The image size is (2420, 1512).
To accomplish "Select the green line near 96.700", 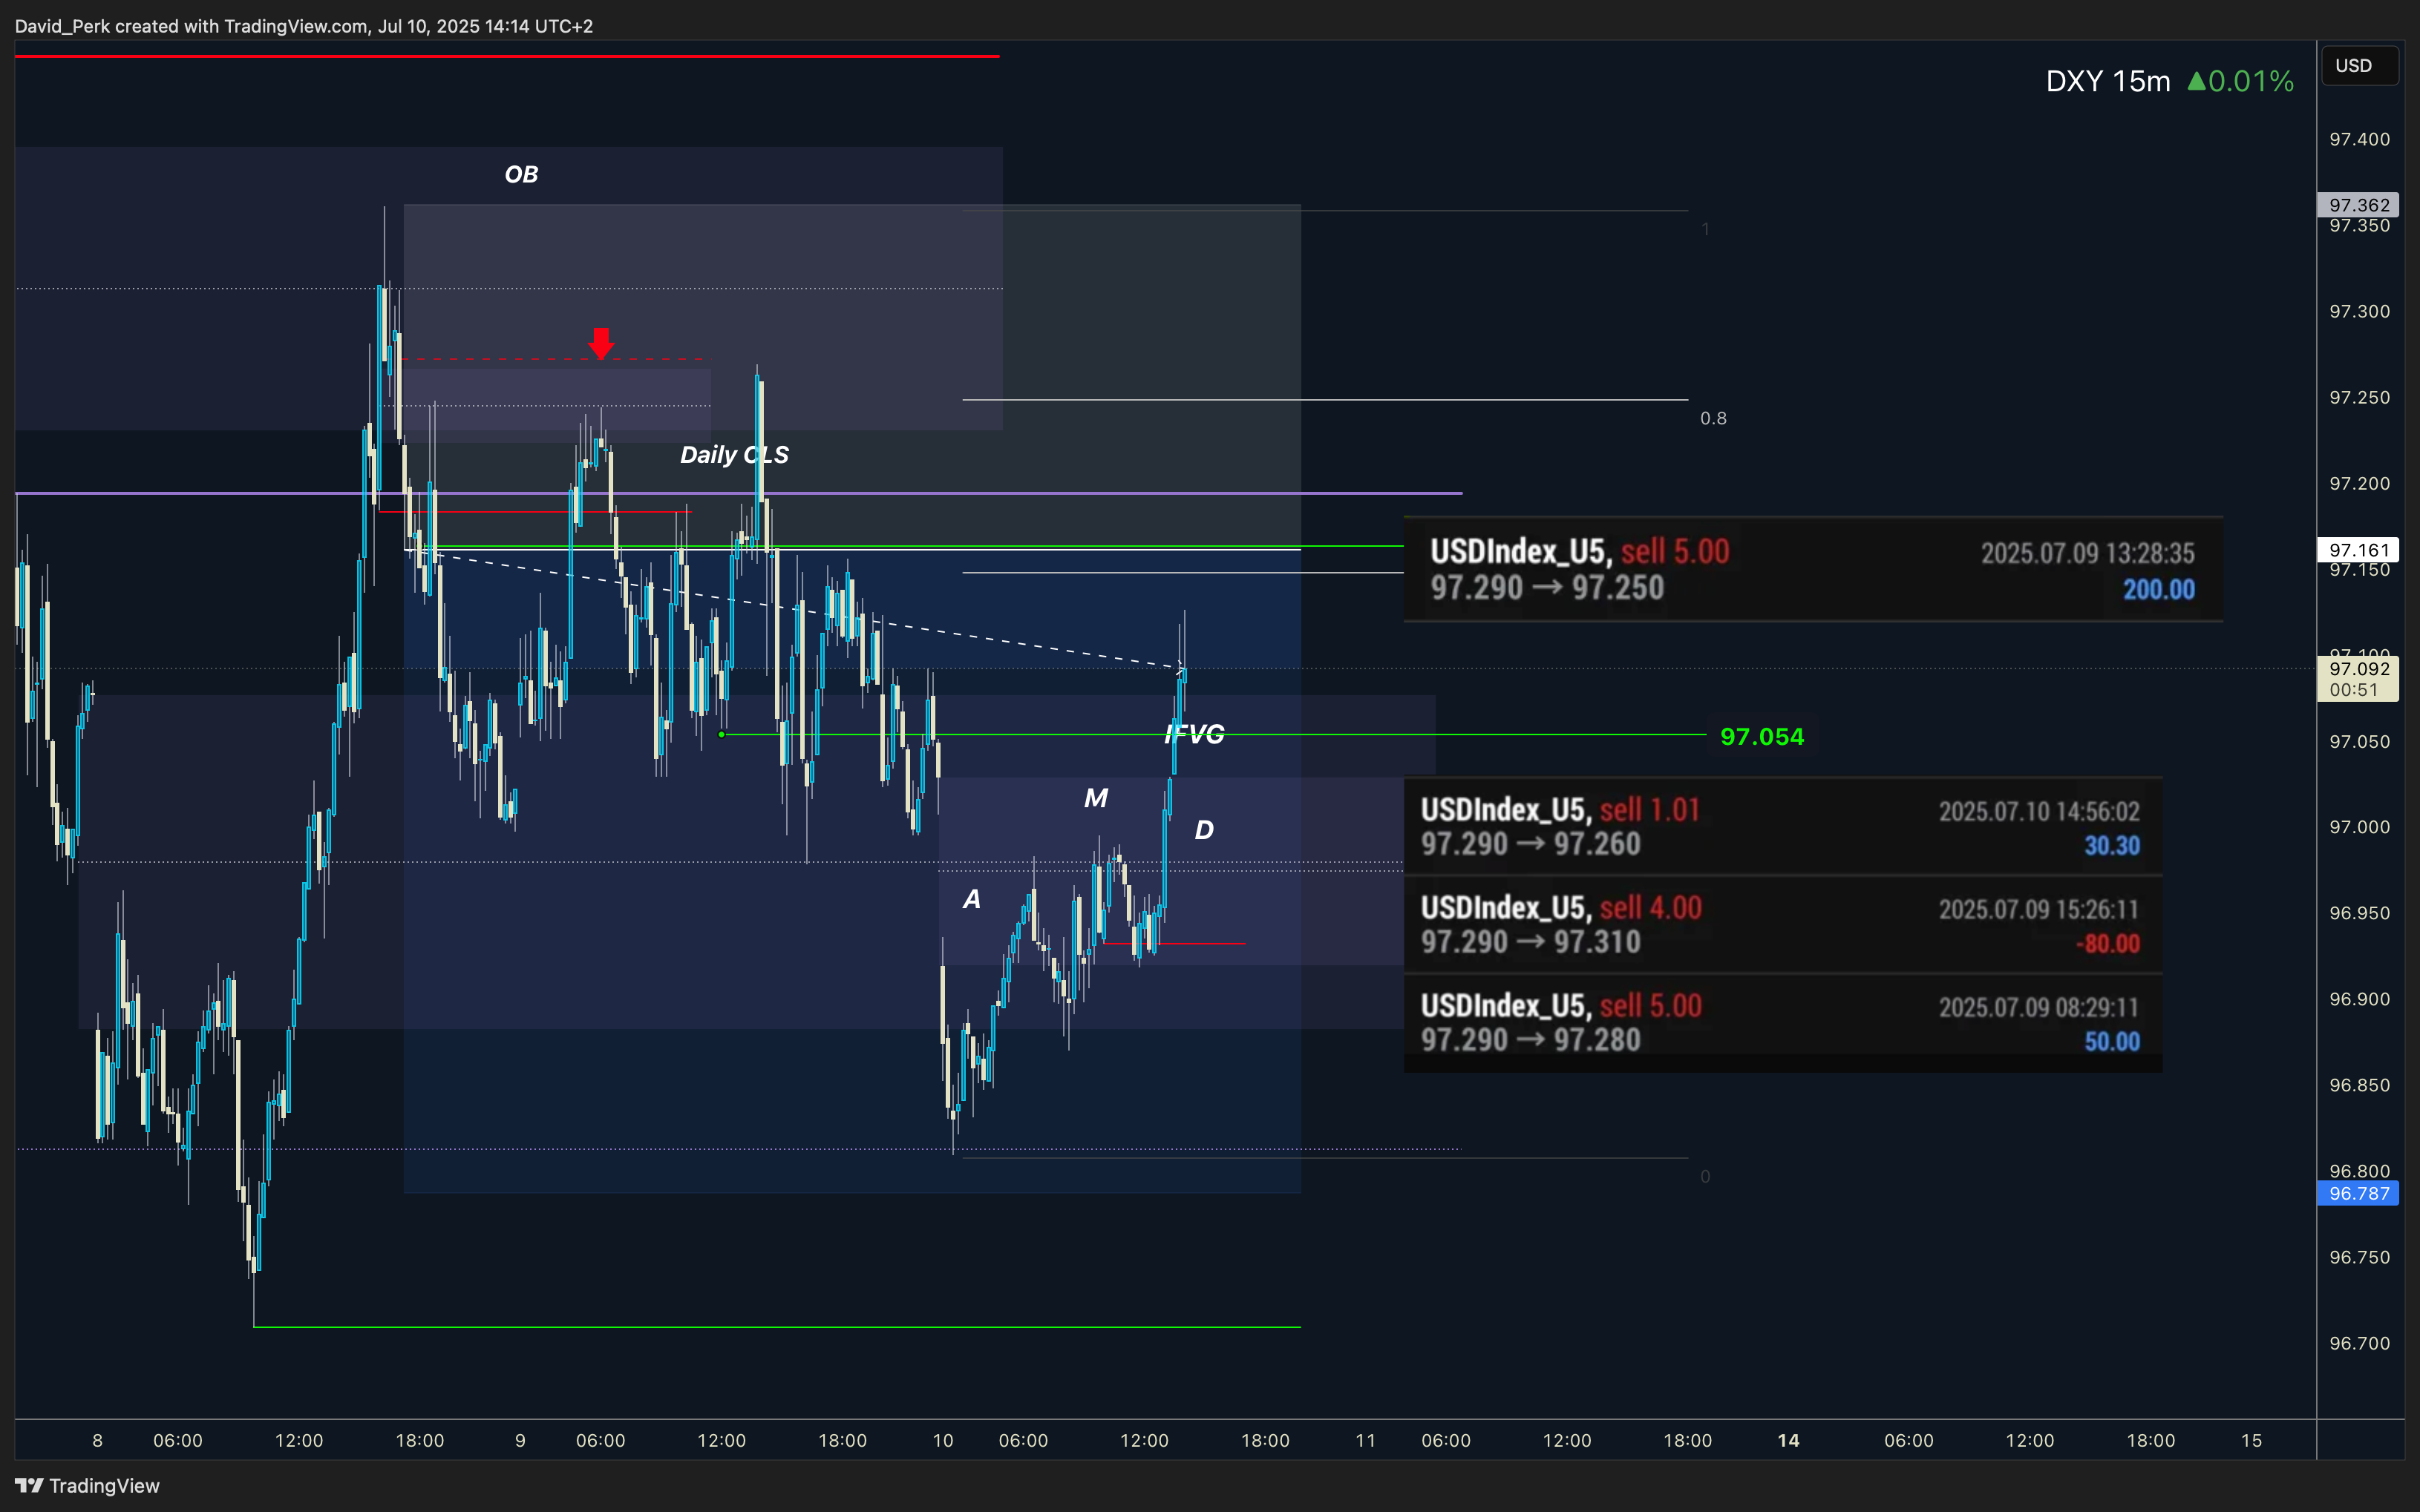I will pos(777,1327).
